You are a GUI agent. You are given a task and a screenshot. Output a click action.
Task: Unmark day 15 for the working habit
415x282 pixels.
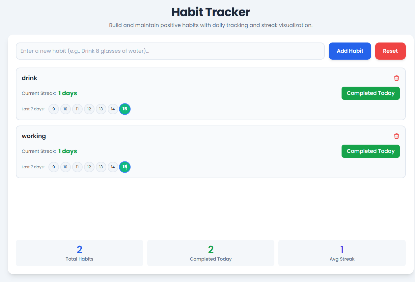coord(124,167)
